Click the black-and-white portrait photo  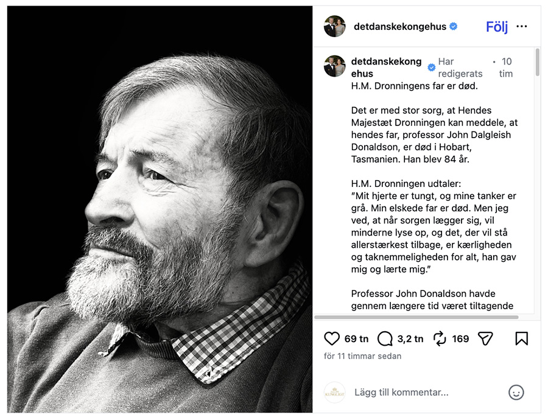click(x=160, y=209)
